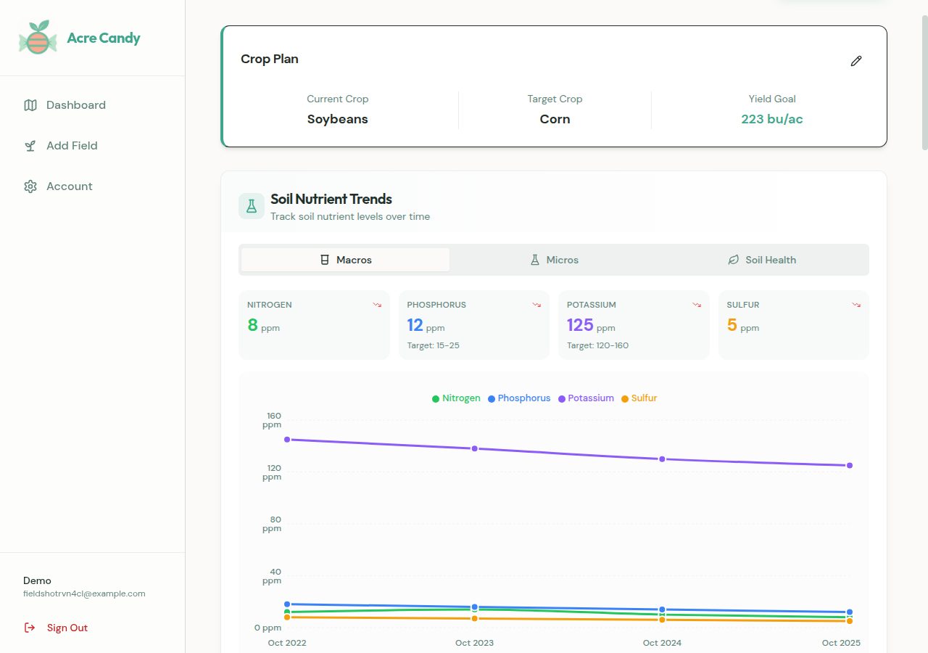Click the Account gear icon
Viewport: 928px width, 653px height.
click(30, 186)
